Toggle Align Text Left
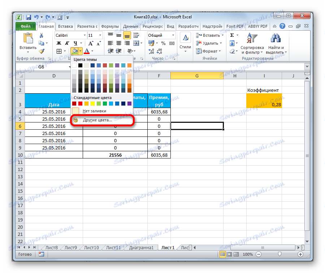 coord(110,43)
